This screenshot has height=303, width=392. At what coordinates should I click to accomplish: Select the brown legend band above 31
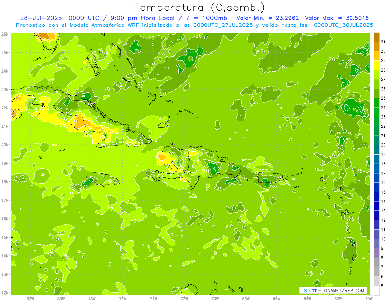(377, 37)
